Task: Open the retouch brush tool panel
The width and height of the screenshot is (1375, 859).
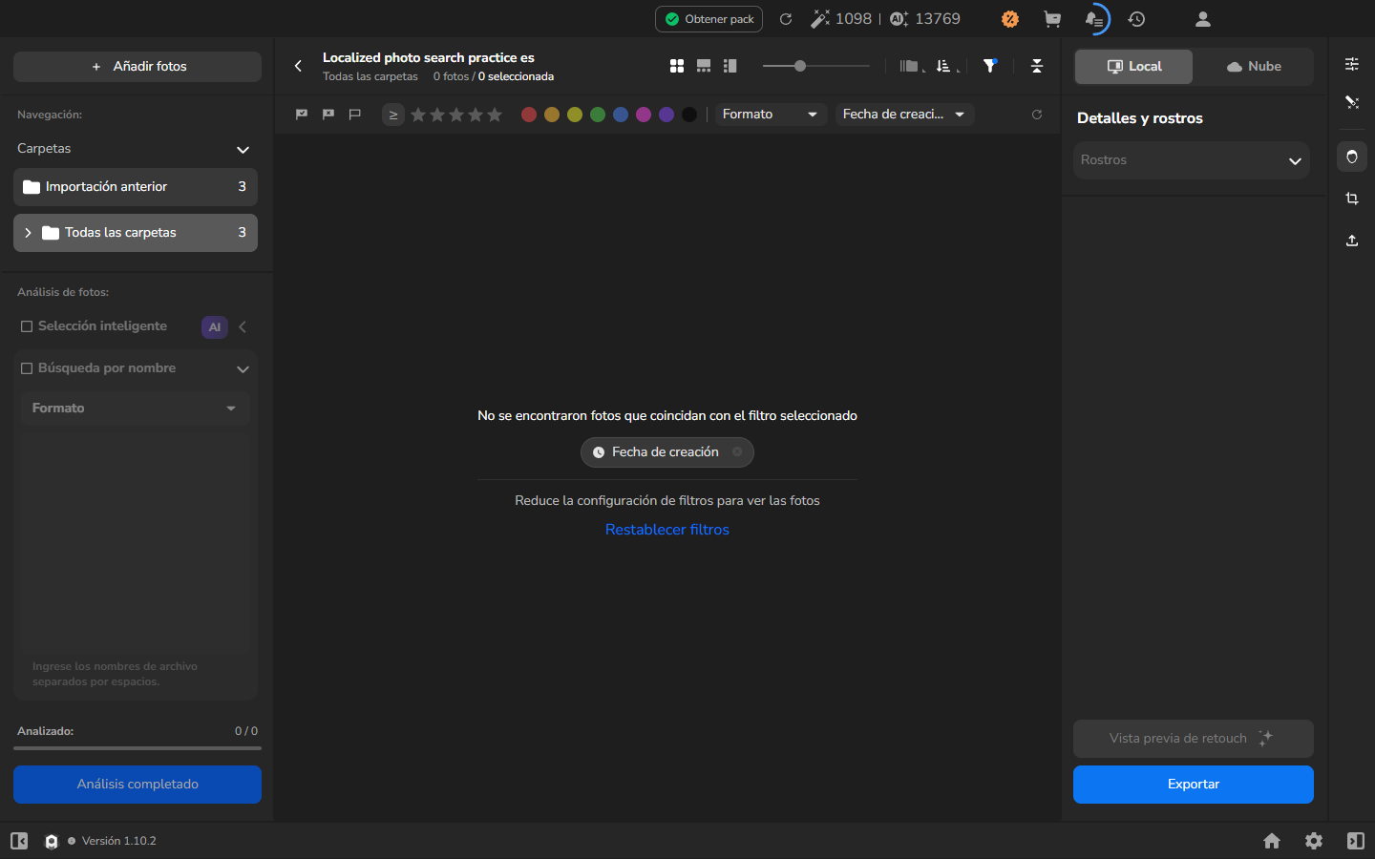Action: (1352, 102)
